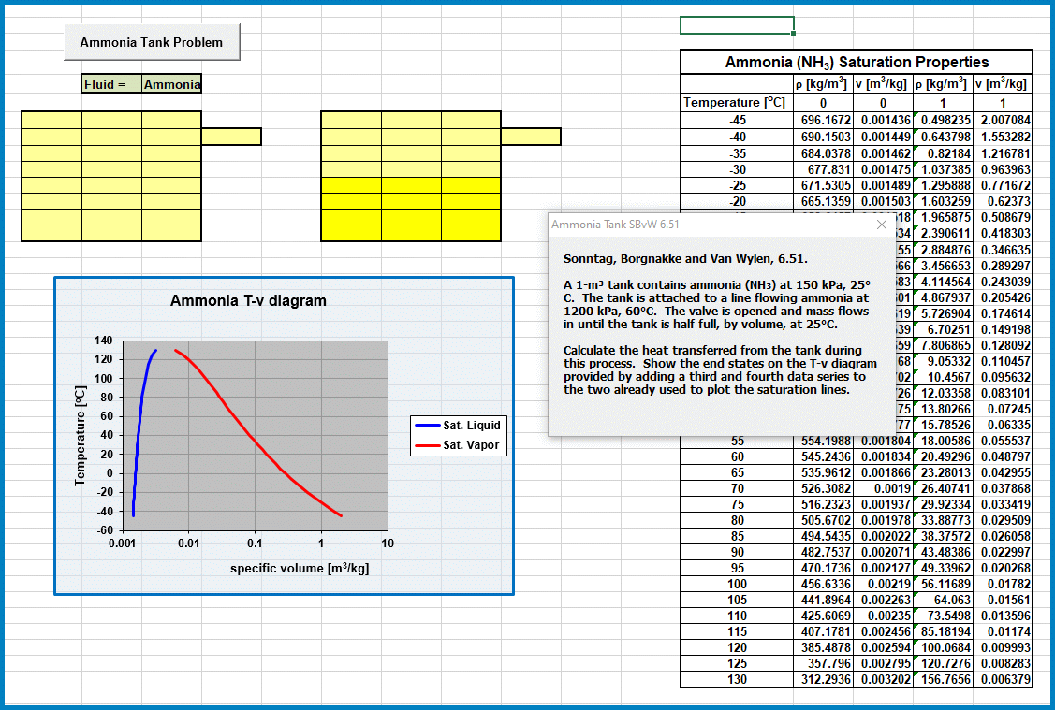Viewport: 1055px width, 710px height.
Task: Click the Ammonia Saturation Properties table header
Action: point(857,62)
